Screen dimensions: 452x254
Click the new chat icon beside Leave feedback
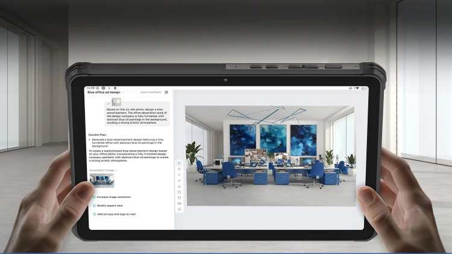click(166, 92)
